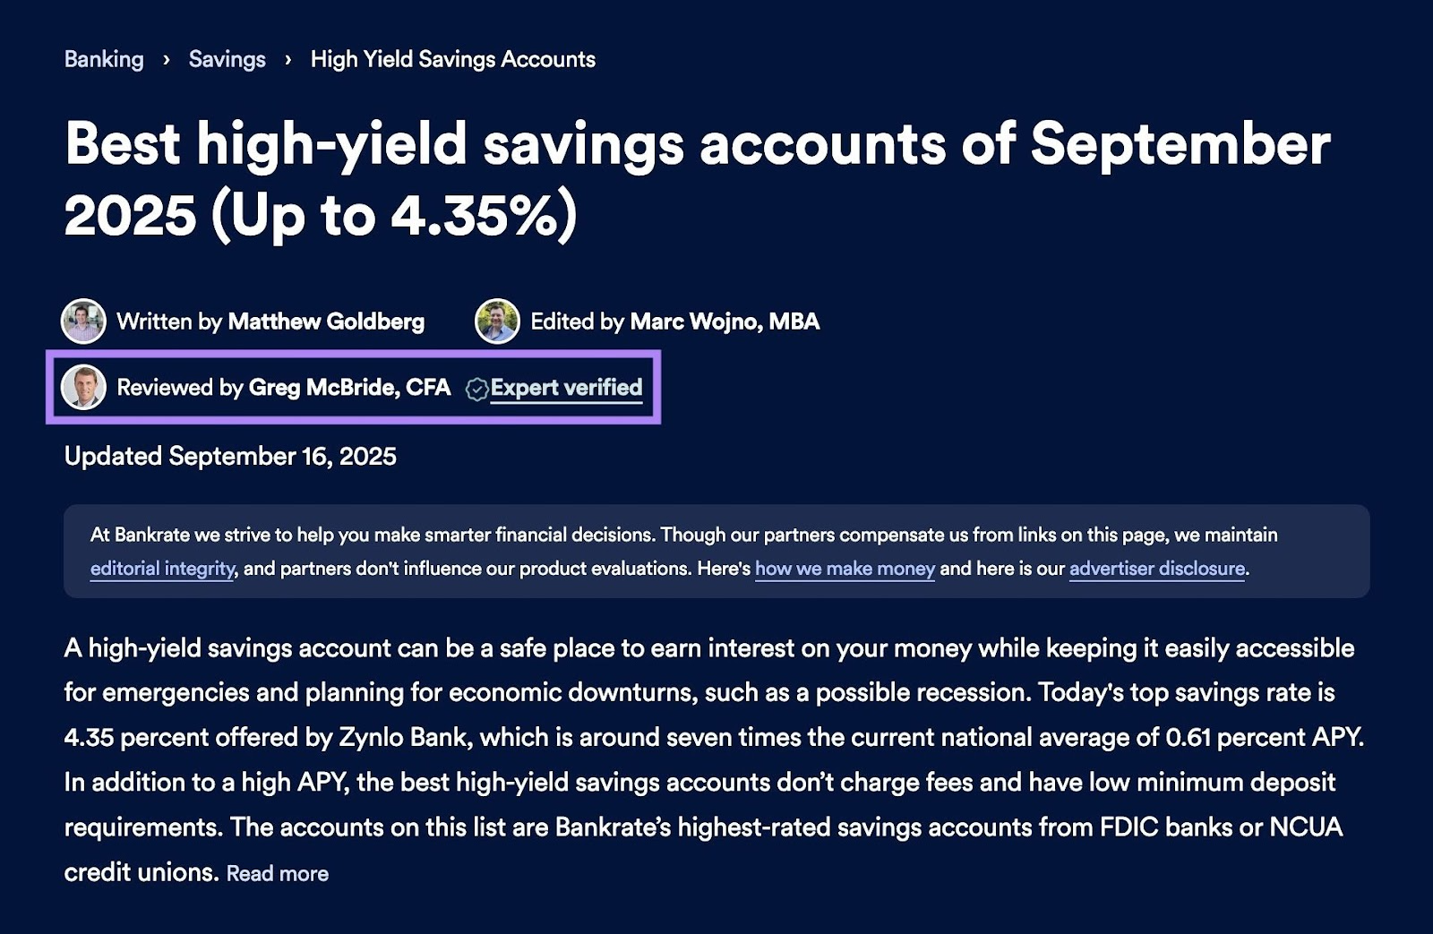This screenshot has height=934, width=1433.
Task: Click reviewer name Greg McBride, CFA
Action: (349, 388)
